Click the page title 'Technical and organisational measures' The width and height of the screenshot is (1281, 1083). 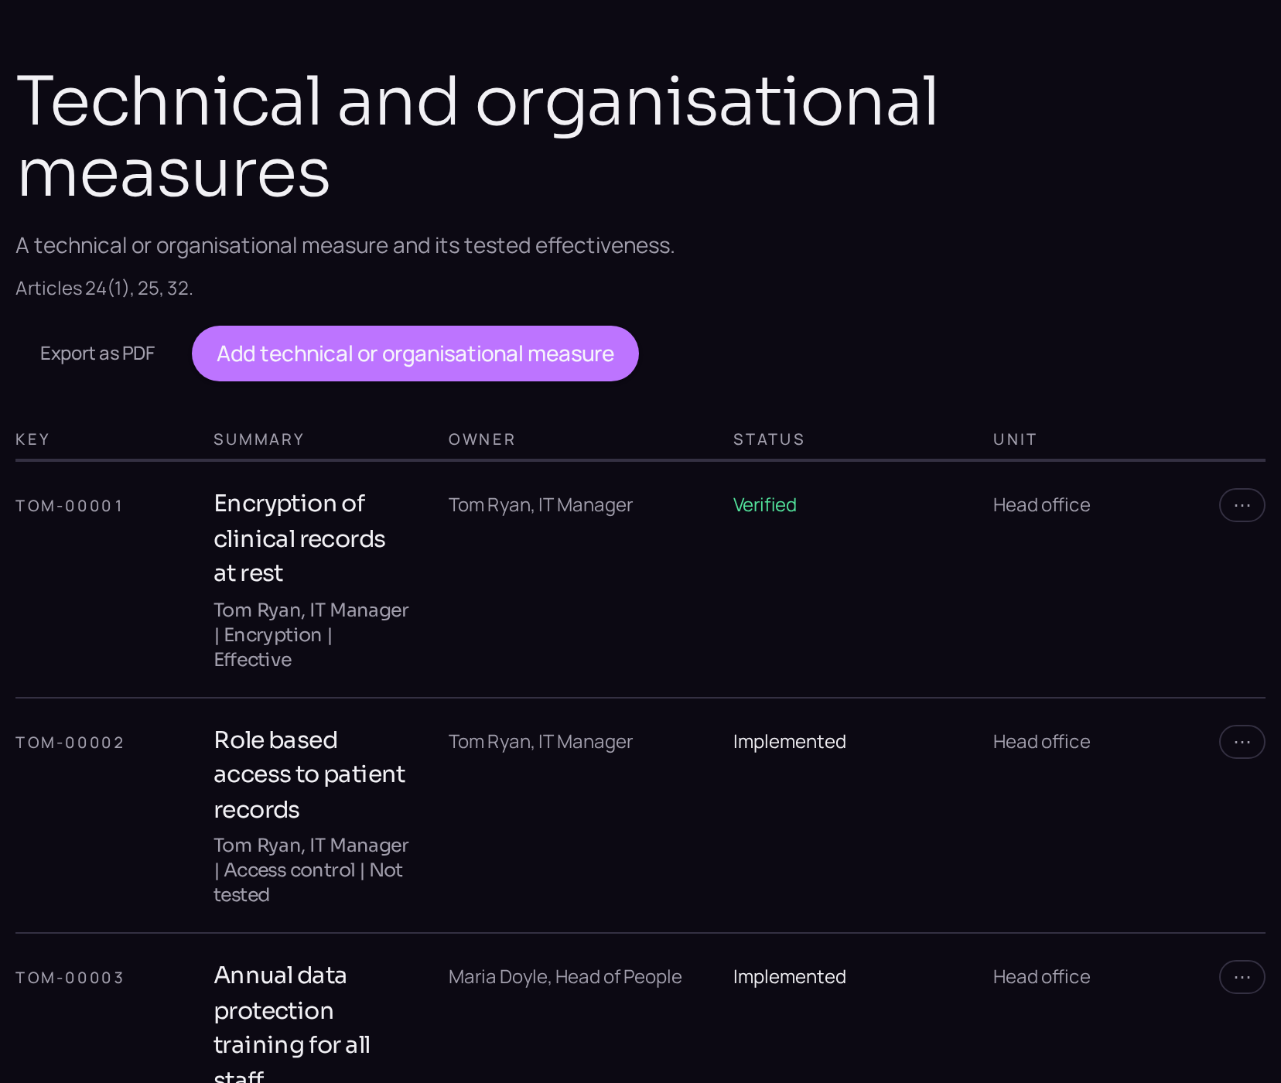(x=477, y=137)
